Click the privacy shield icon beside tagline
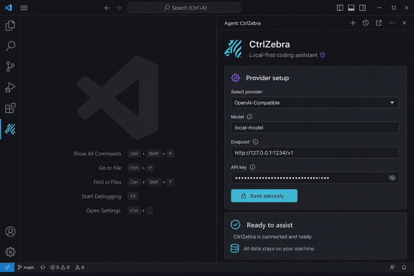The height and width of the screenshot is (276, 414). pyautogui.click(x=323, y=55)
